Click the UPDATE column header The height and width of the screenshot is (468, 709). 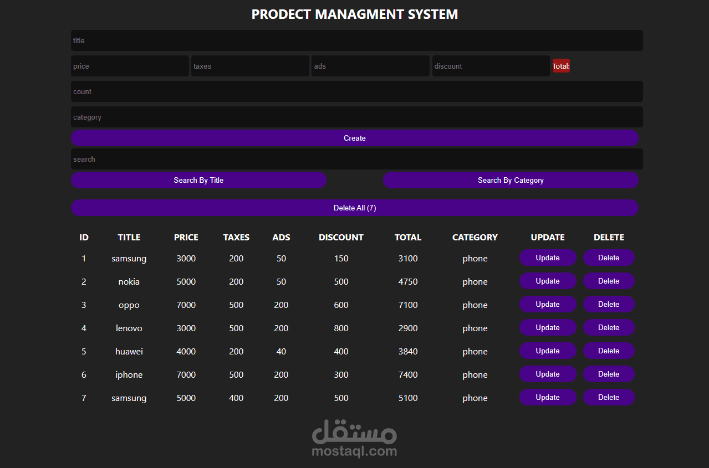(x=548, y=237)
